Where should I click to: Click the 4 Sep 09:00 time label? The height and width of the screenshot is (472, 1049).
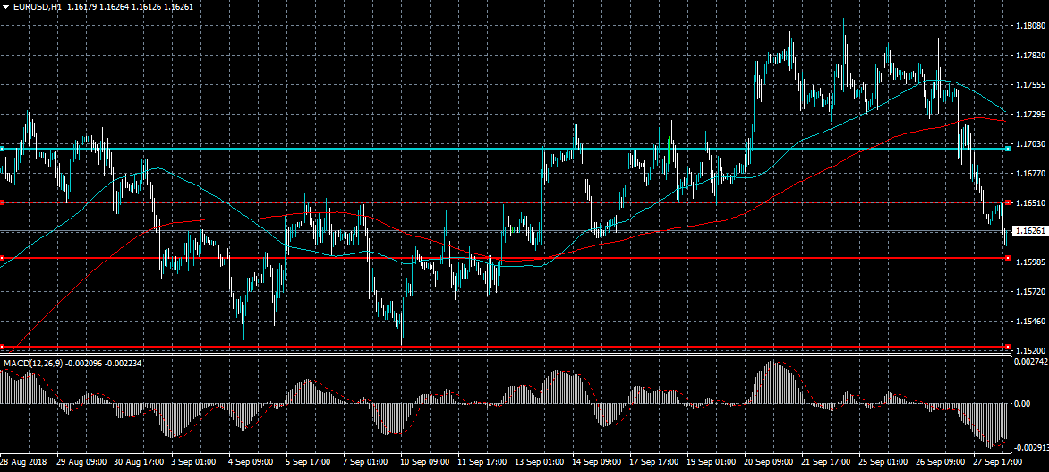point(252,462)
